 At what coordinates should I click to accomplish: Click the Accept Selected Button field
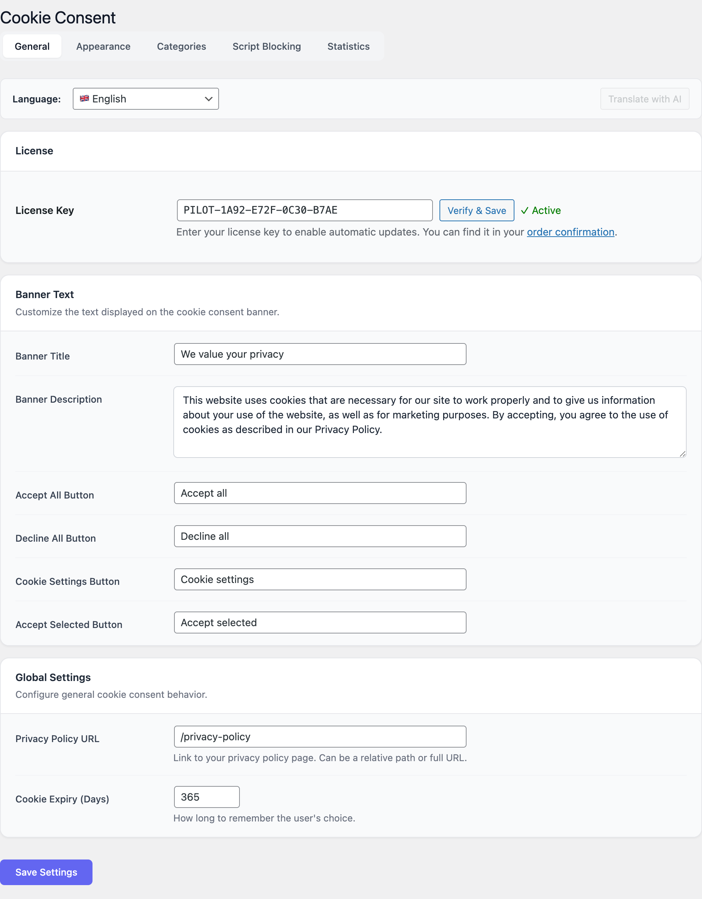coord(320,622)
